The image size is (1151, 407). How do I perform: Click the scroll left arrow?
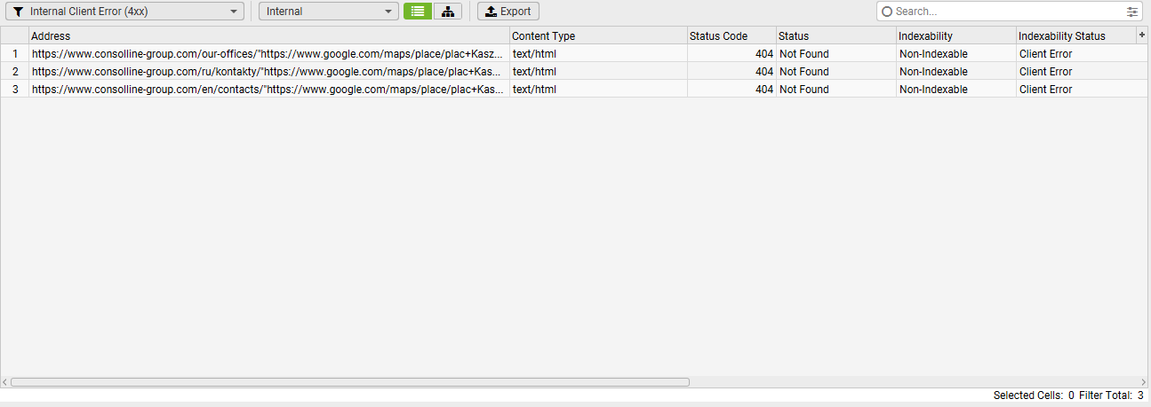[x=4, y=382]
